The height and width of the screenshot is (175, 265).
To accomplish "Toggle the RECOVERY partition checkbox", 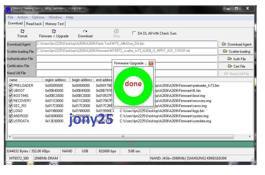I will click(11, 101).
